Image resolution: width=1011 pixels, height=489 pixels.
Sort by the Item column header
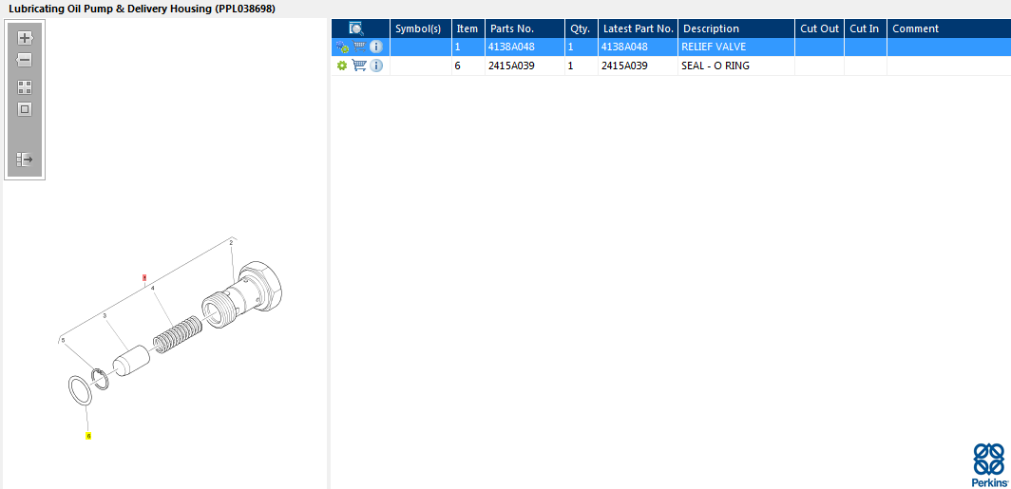(467, 28)
